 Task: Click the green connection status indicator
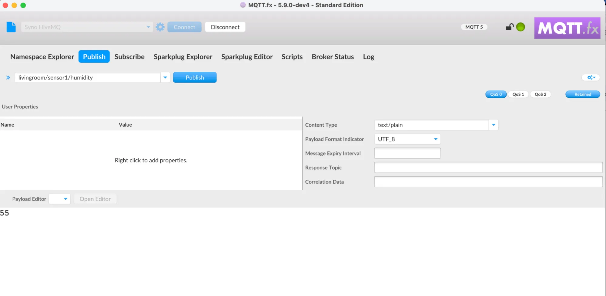[521, 27]
